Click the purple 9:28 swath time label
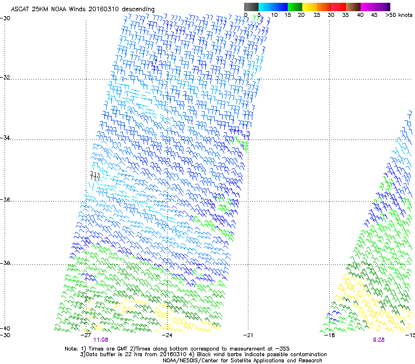 point(379,340)
